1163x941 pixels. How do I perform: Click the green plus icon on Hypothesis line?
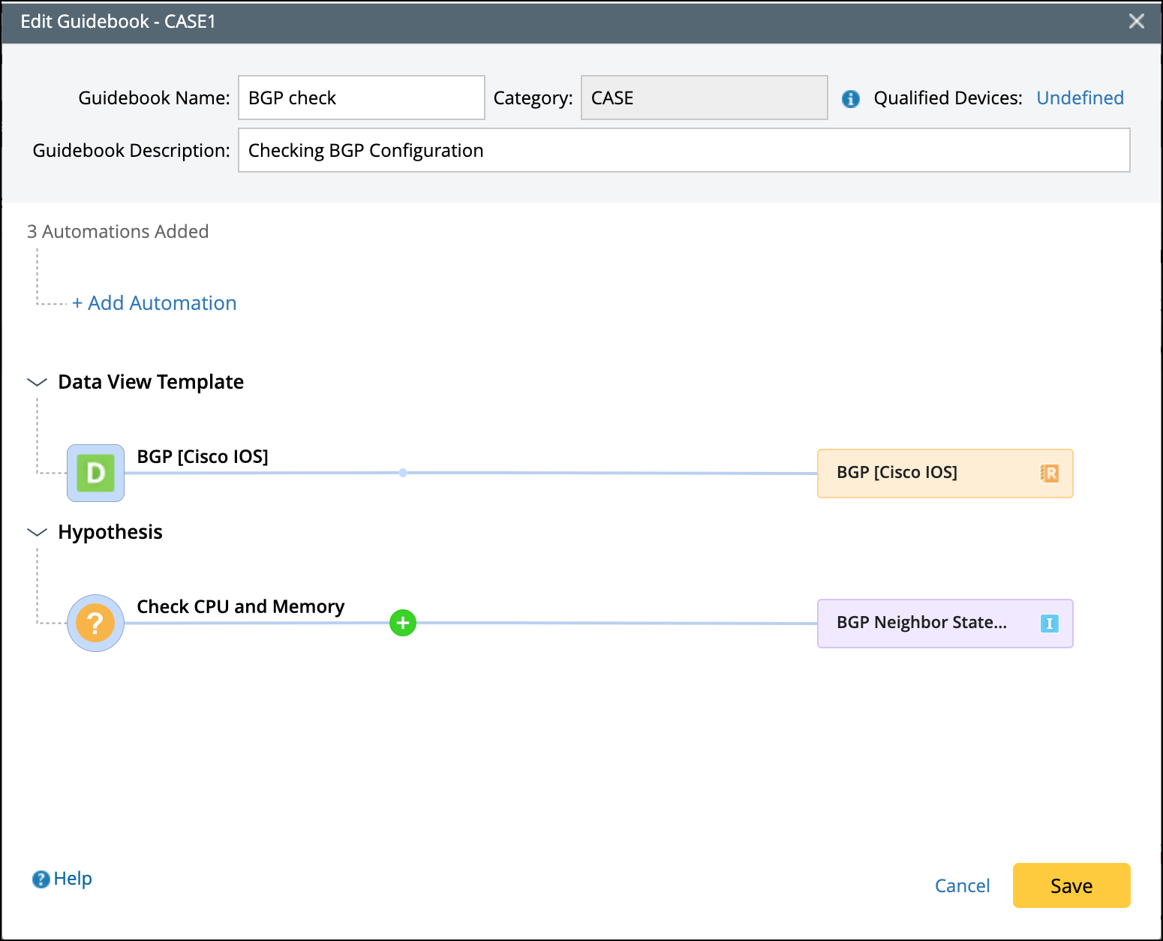click(x=403, y=623)
